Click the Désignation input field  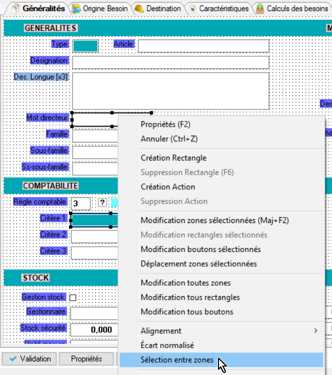171,63
